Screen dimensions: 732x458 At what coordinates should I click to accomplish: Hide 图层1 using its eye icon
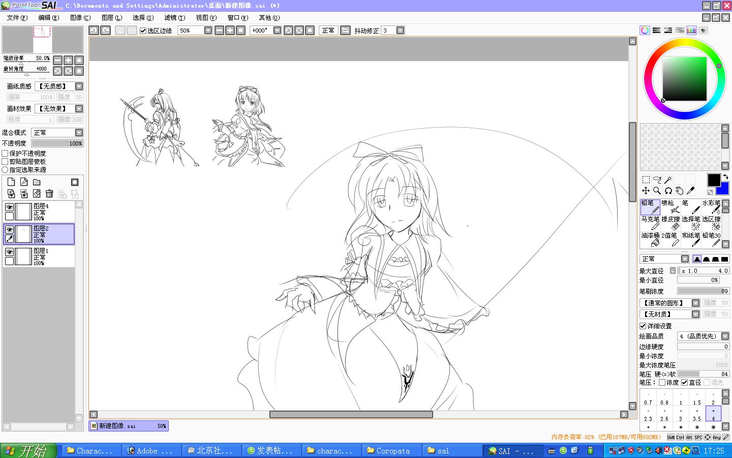point(9,252)
